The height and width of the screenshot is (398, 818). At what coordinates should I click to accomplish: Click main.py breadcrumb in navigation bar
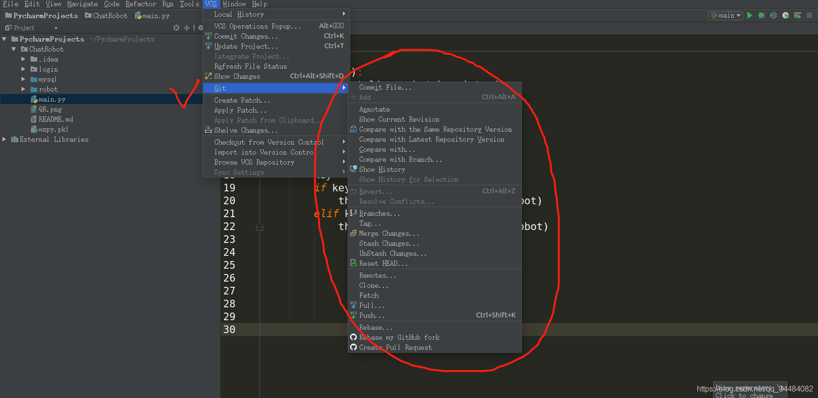coord(153,16)
